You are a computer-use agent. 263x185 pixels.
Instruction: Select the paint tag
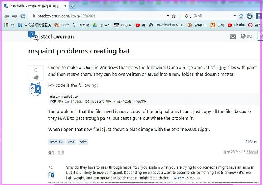pyautogui.click(x=83, y=142)
